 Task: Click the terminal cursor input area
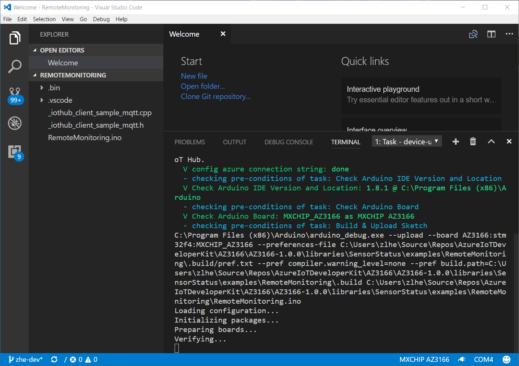click(x=177, y=348)
